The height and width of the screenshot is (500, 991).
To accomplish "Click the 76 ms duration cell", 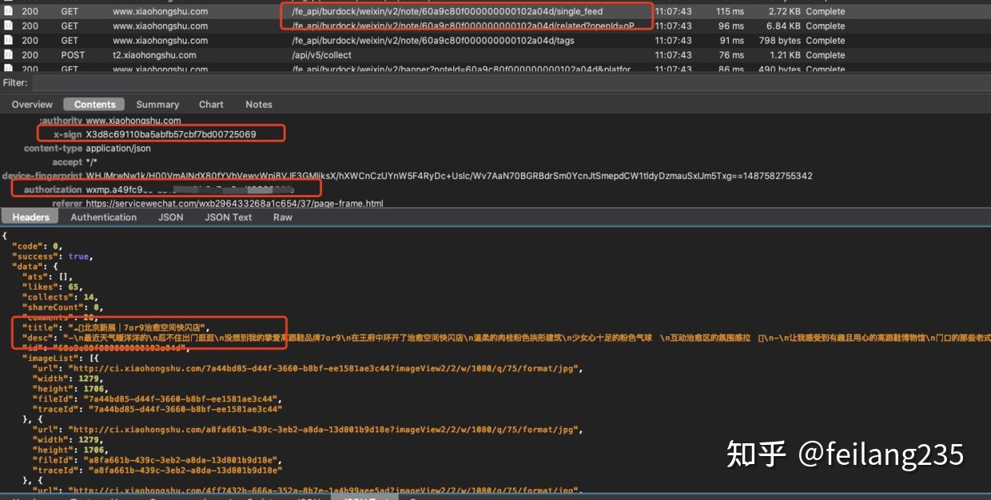I will click(731, 55).
